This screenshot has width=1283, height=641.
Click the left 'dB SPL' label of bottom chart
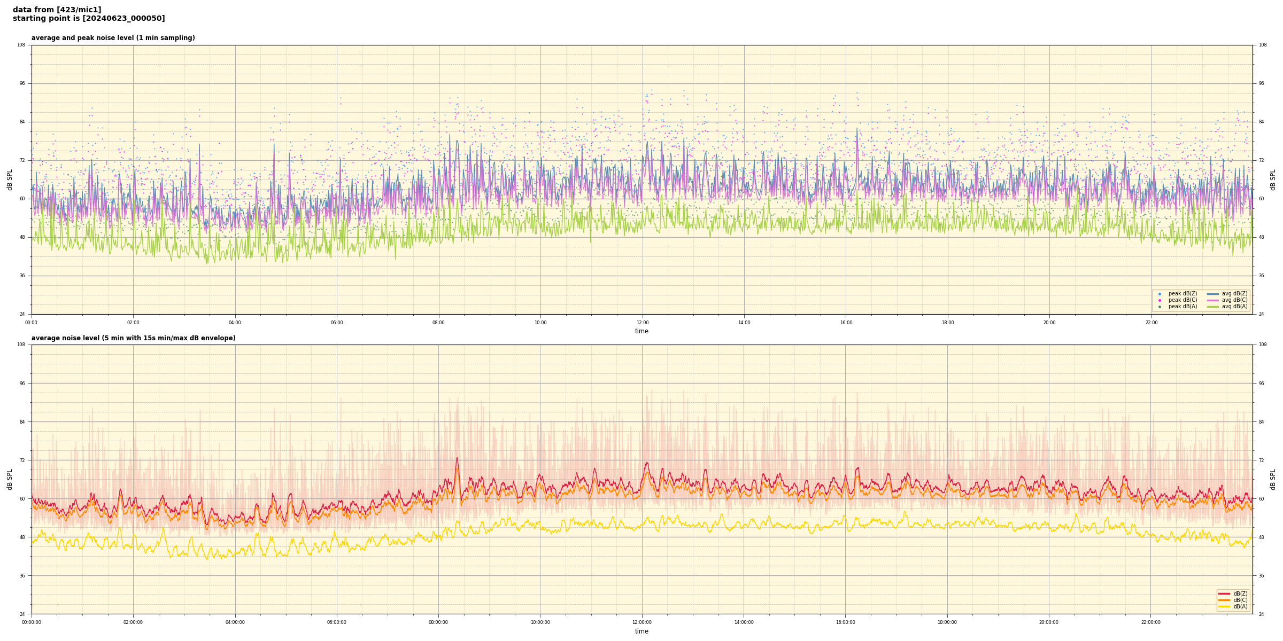coord(10,479)
